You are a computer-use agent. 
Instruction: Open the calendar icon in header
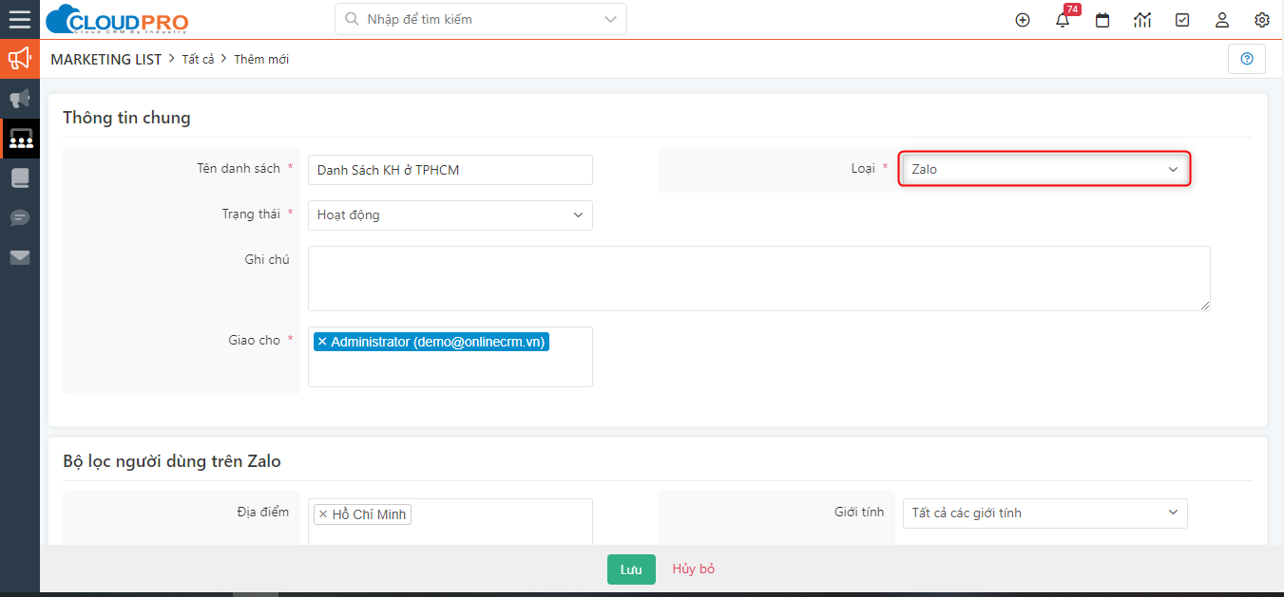1102,20
